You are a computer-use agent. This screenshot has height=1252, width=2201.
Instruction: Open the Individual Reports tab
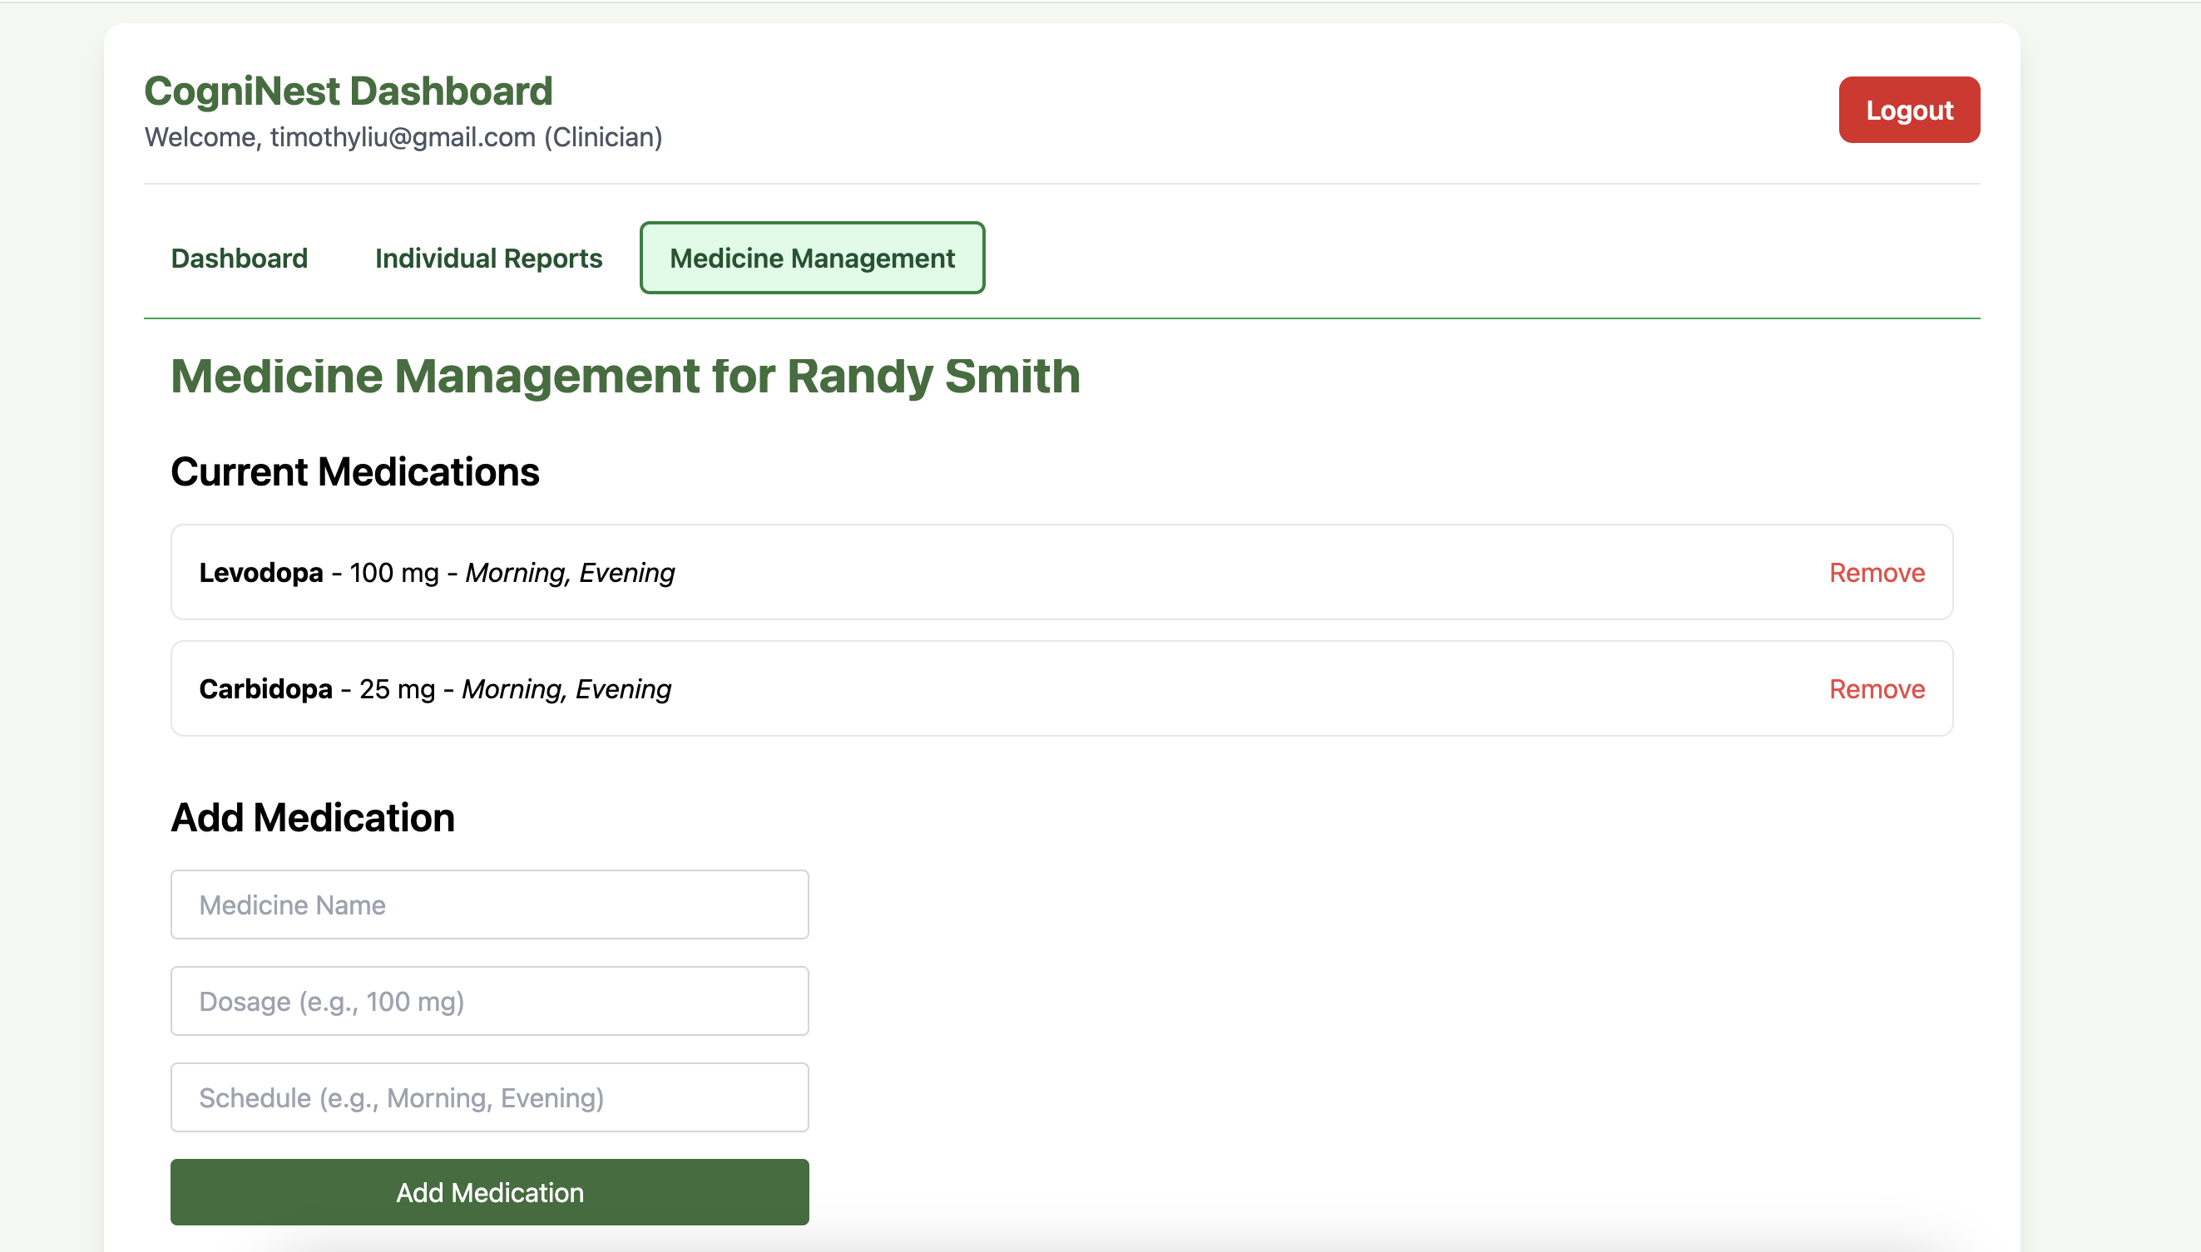[x=488, y=258]
